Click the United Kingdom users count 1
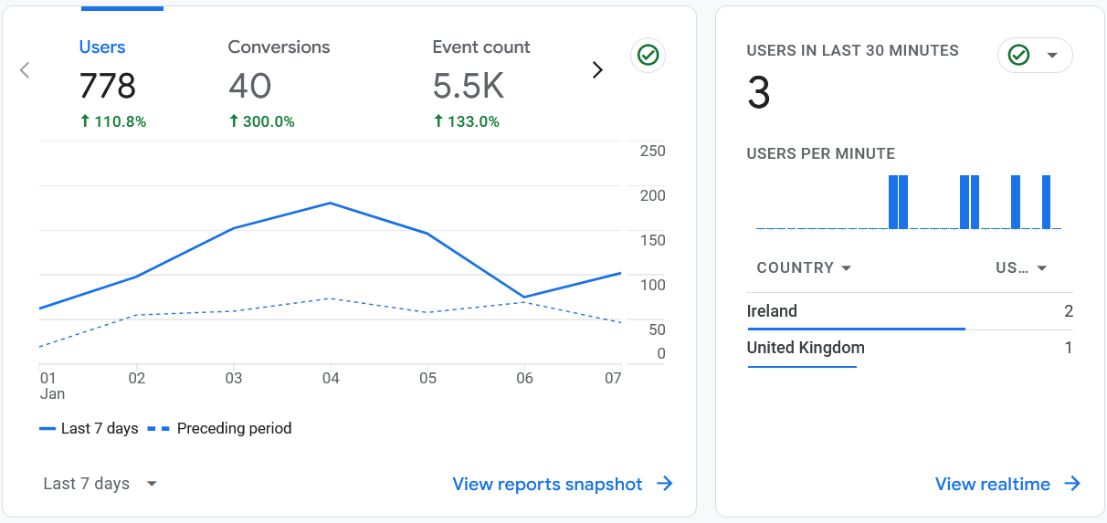This screenshot has height=523, width=1107. [x=1069, y=348]
